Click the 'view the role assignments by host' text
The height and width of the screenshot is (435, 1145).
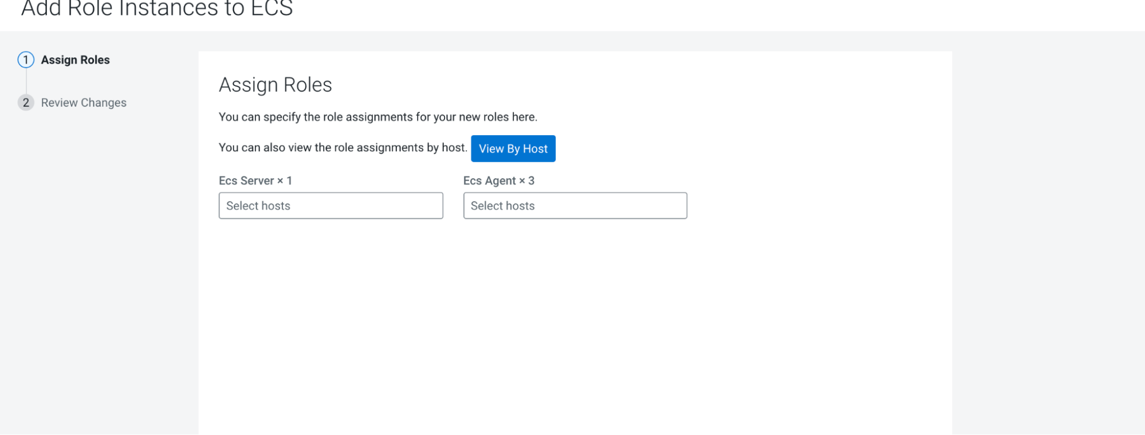pyautogui.click(x=343, y=148)
